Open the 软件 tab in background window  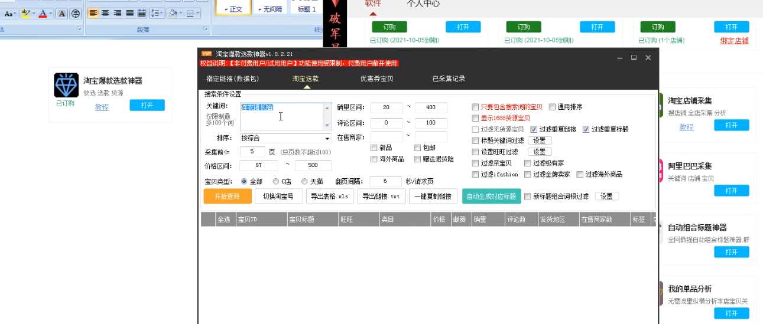(x=373, y=4)
